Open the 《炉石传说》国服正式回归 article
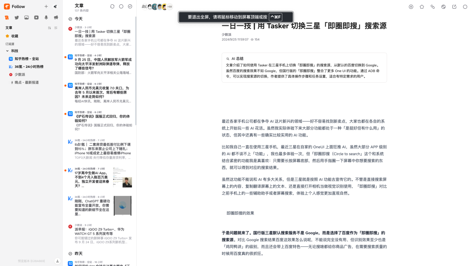 click(x=100, y=121)
